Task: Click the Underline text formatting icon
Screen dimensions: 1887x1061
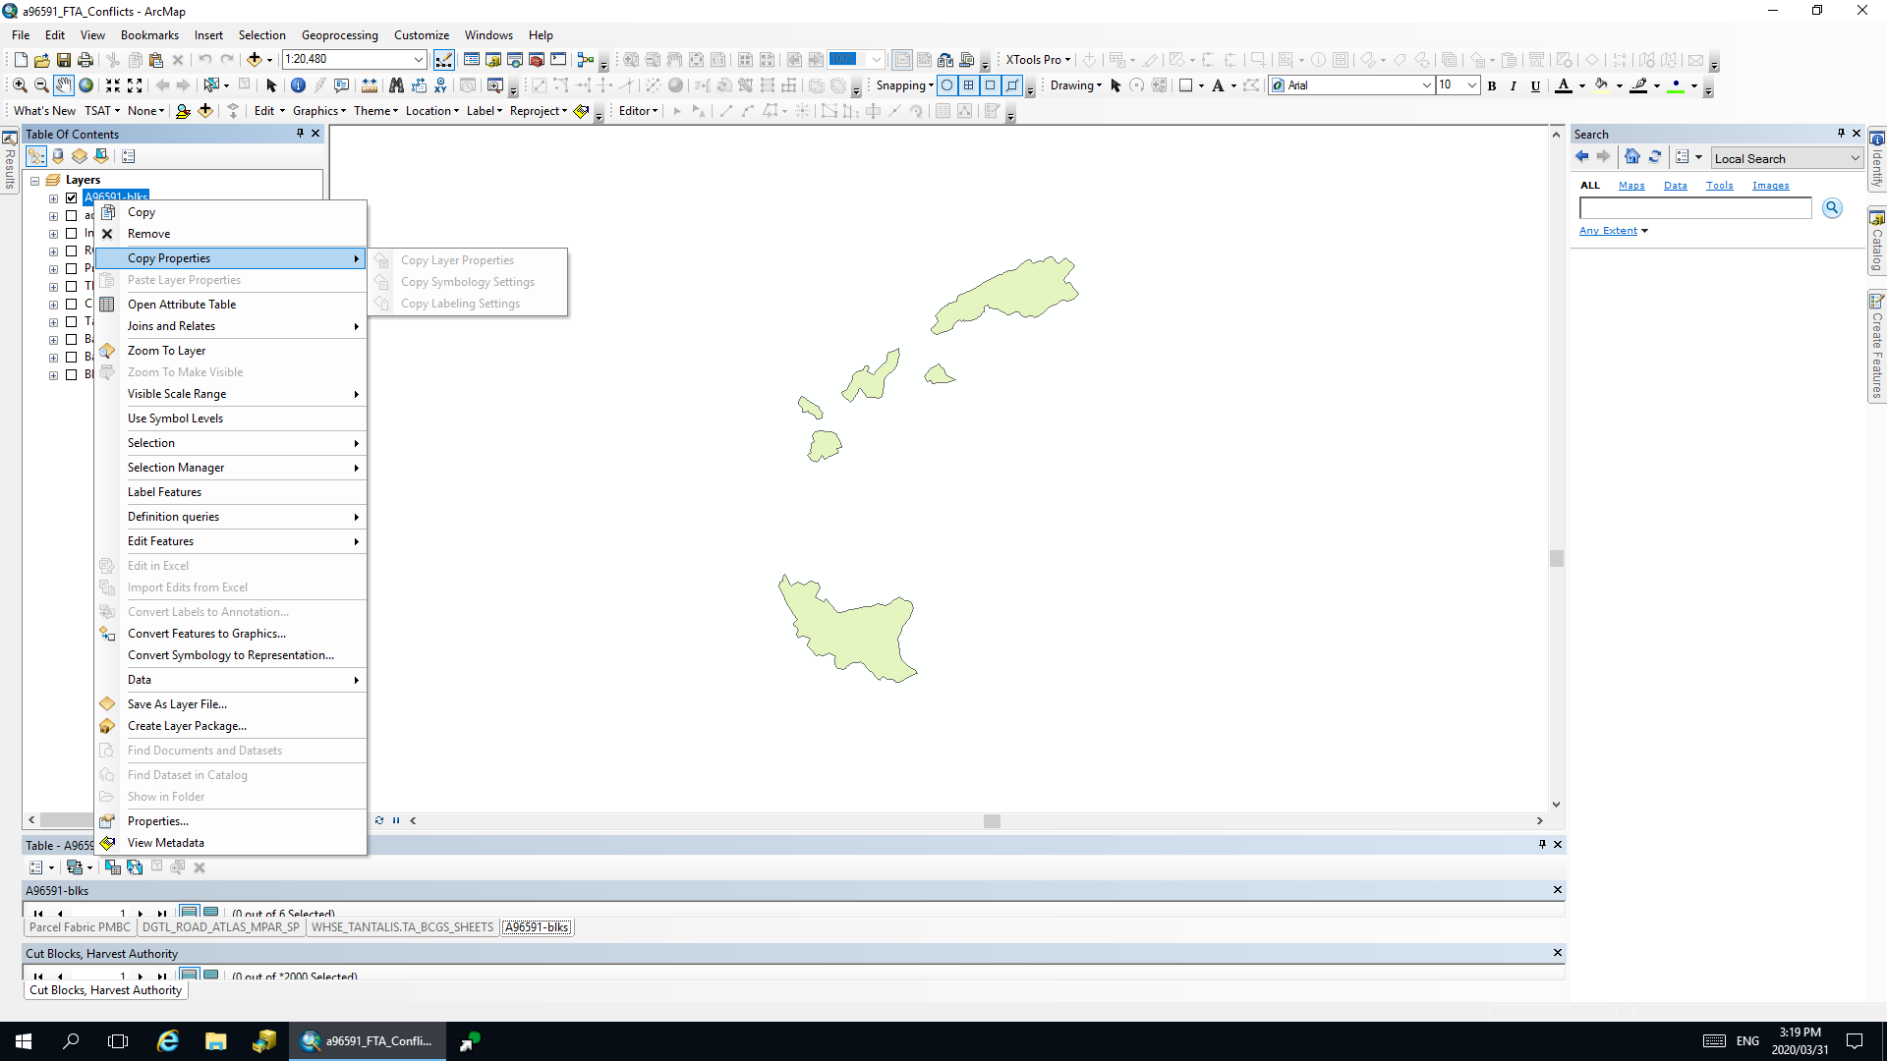Action: tap(1535, 85)
